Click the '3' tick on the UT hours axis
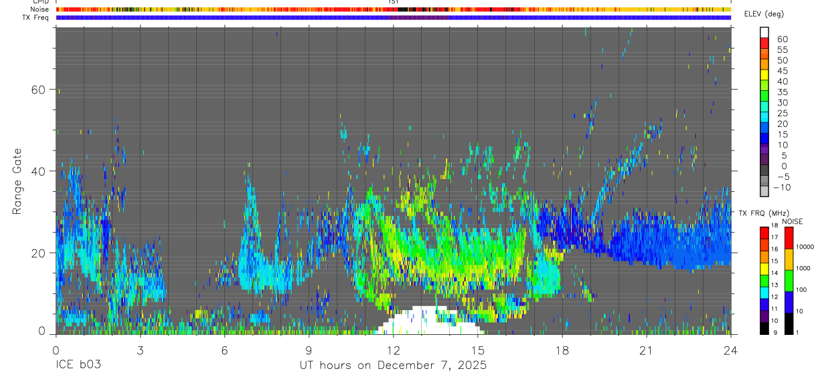The height and width of the screenshot is (379, 822). pyautogui.click(x=140, y=350)
